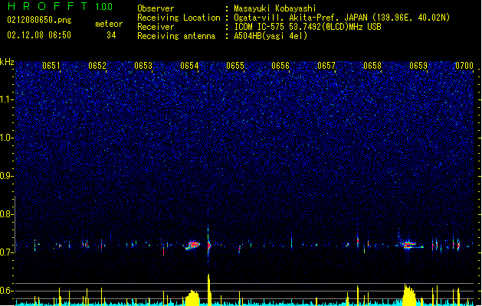Image resolution: width=482 pixels, height=306 pixels.
Task: Click the 0656 time marker
Action: (x=280, y=66)
